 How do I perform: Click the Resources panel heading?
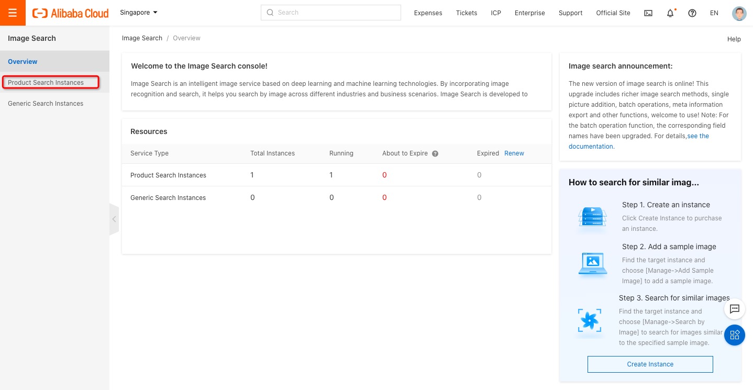click(149, 131)
